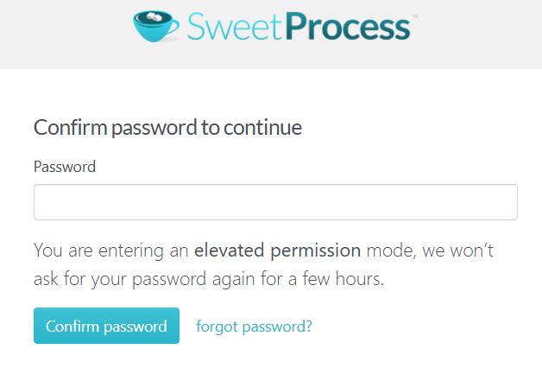
Task: Click the "Password" field label
Action: pyautogui.click(x=65, y=167)
